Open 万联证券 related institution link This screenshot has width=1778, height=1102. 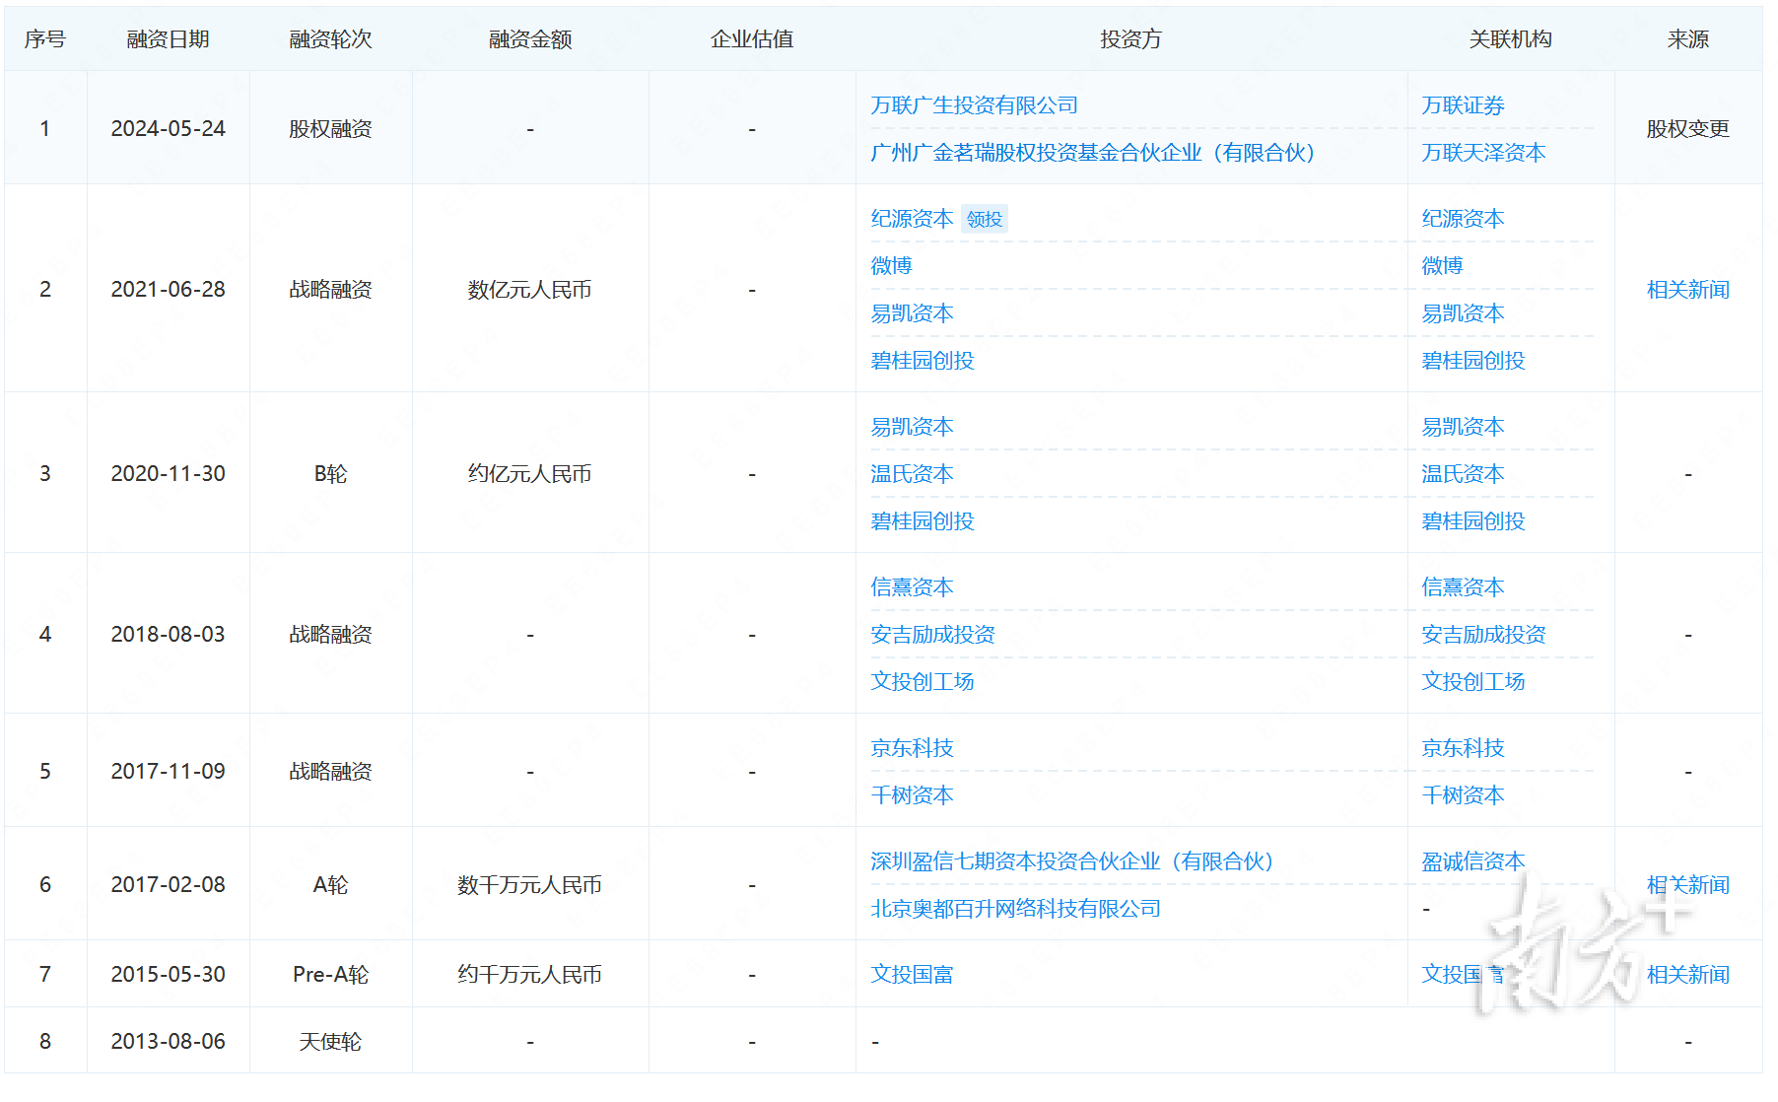(x=1463, y=105)
